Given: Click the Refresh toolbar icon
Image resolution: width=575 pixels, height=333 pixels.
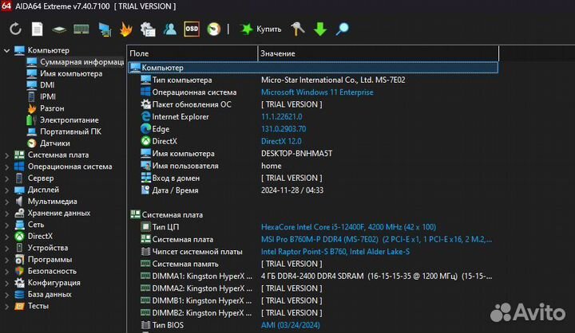Looking at the screenshot, I should tap(15, 29).
